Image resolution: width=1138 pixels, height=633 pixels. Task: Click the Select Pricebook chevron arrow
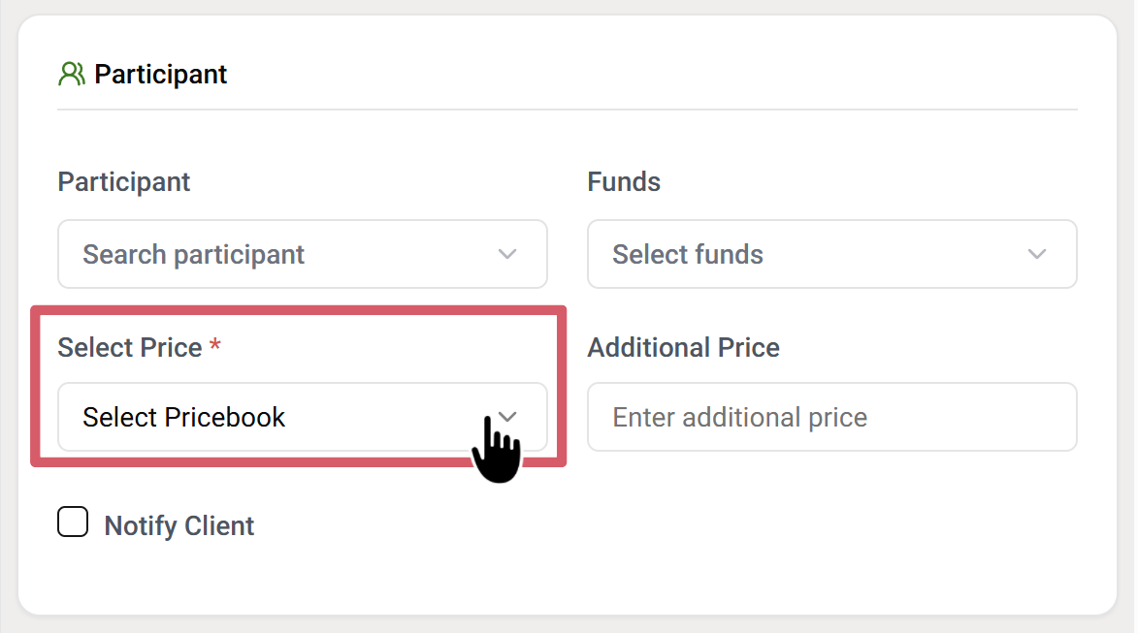coord(507,417)
